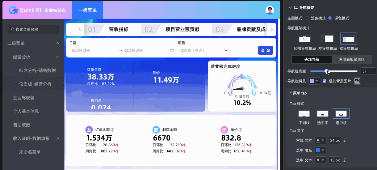Open 一级菜单 header tab

[88, 10]
